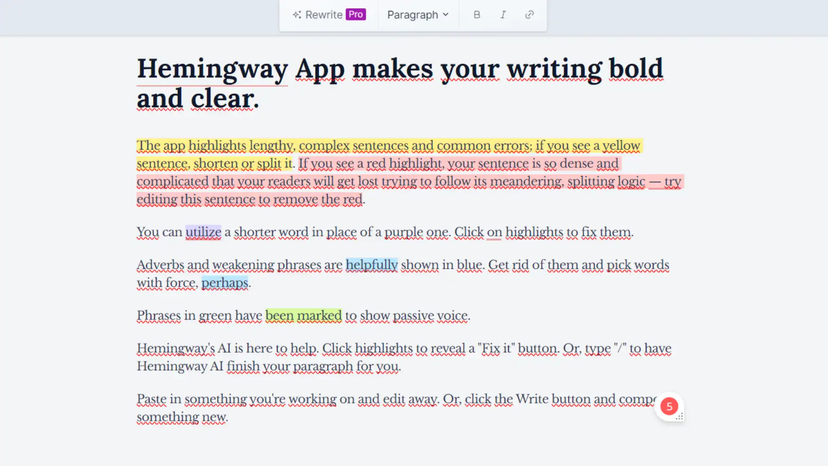Click the blue highlighted adverb "helpfully"
Image resolution: width=828 pixels, height=466 pixels.
[x=371, y=265]
